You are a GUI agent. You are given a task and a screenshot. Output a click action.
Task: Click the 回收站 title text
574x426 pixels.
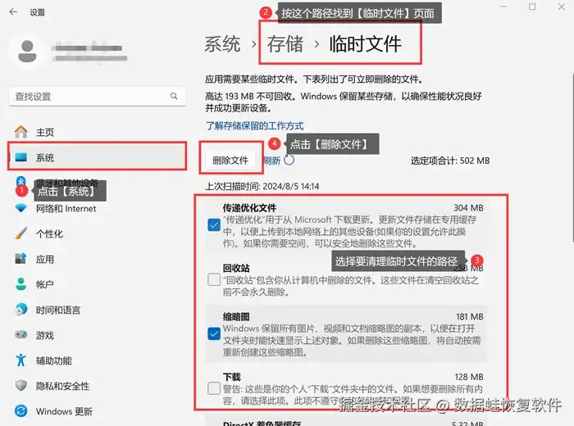(236, 268)
